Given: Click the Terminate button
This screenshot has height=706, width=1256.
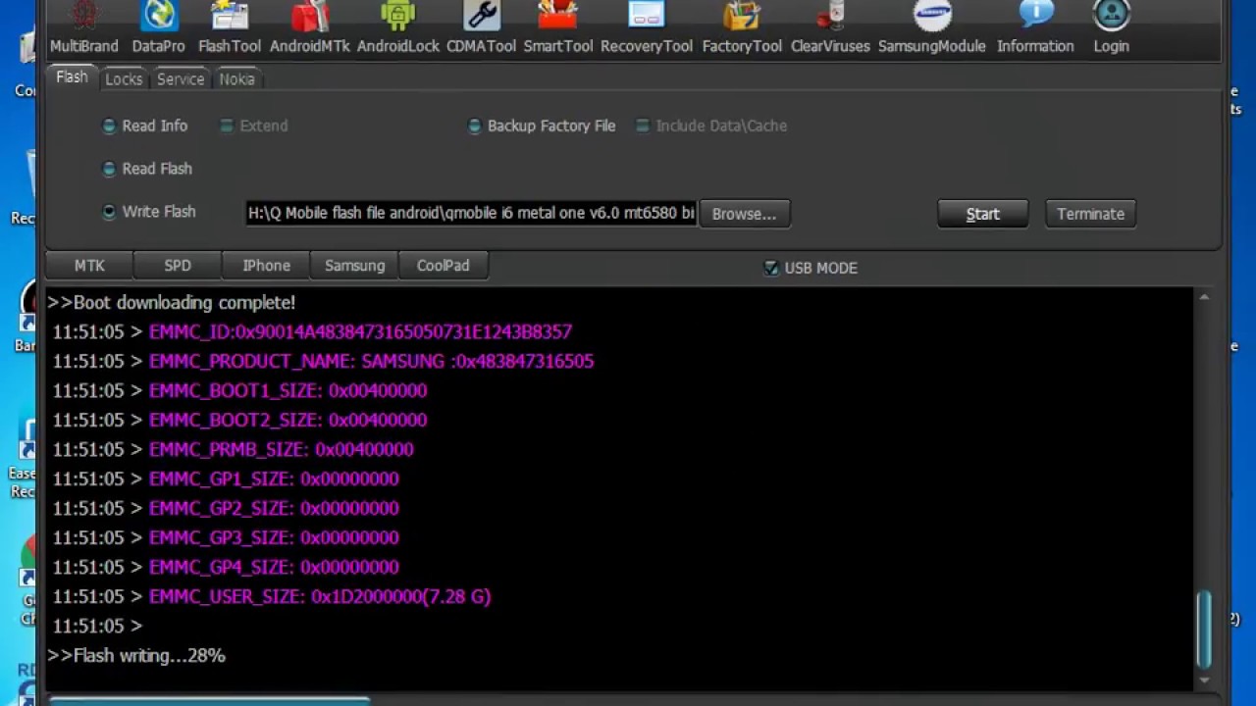Looking at the screenshot, I should tap(1090, 214).
